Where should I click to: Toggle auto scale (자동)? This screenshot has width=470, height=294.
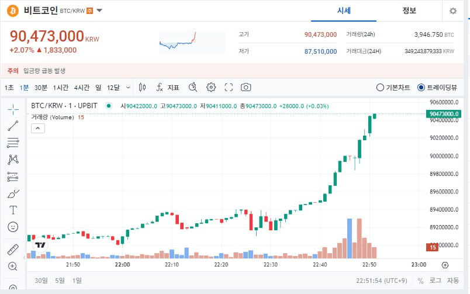453,281
